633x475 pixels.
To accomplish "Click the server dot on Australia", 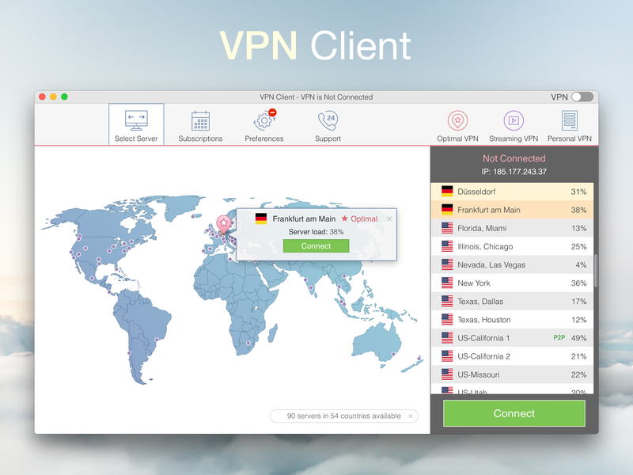I will click(393, 354).
